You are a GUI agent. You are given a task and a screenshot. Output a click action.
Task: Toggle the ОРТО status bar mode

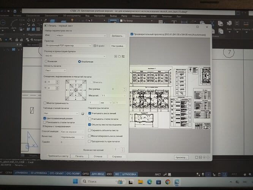coord(85,174)
